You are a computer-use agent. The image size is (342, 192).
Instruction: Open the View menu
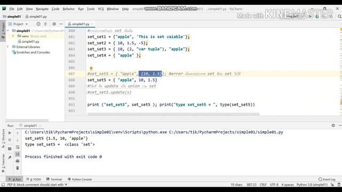(x=29, y=9)
